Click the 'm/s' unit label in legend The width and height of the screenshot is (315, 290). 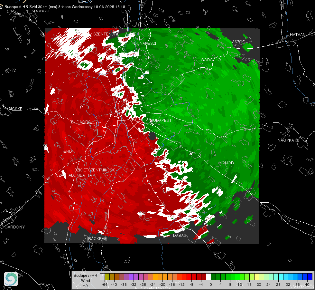pyautogui.click(x=85, y=286)
